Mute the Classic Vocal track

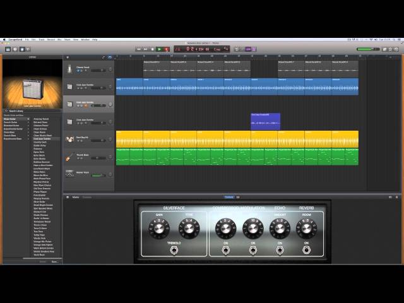[78, 71]
